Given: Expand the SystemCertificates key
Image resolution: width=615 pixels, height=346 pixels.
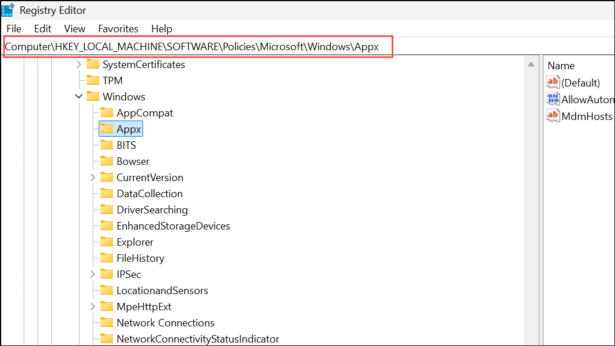Looking at the screenshot, I should pyautogui.click(x=79, y=65).
